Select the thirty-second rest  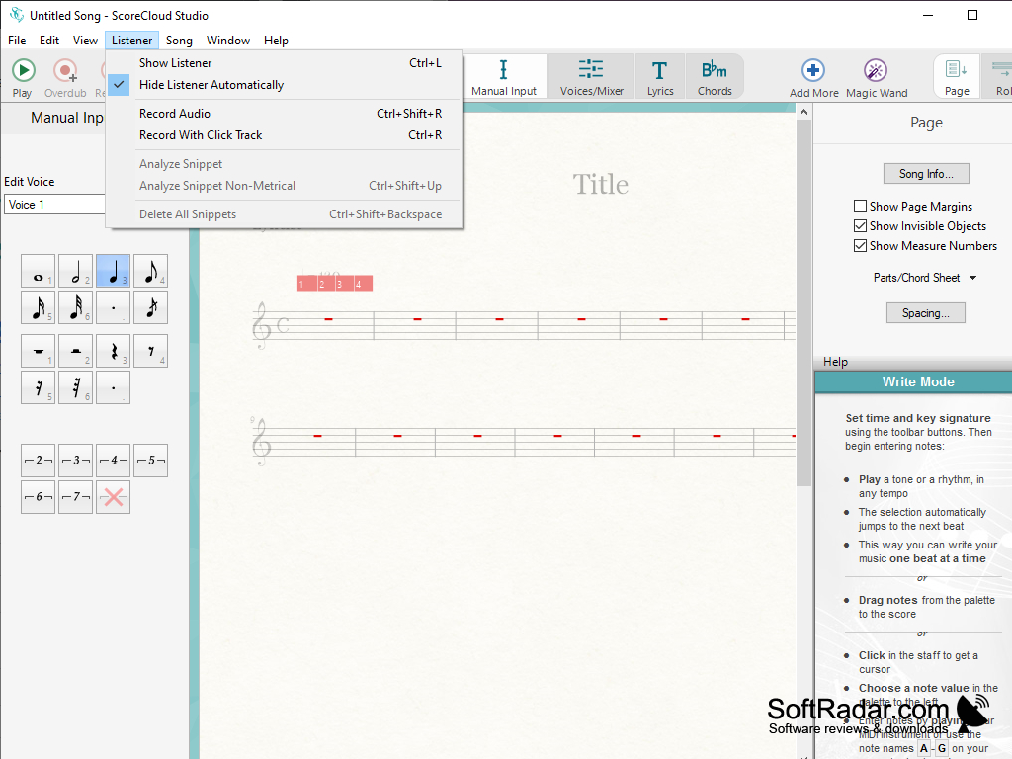point(75,387)
